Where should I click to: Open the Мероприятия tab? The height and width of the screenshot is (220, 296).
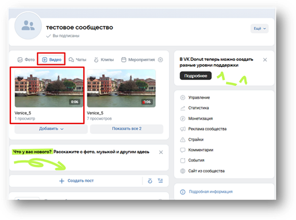(138, 60)
